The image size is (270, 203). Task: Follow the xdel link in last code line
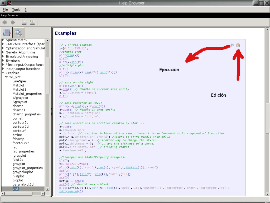pos(63,191)
